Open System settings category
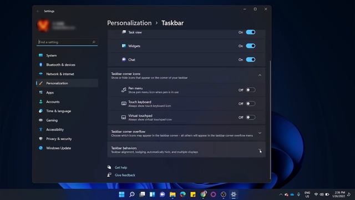Viewport: 355px width, 200px height. point(67,56)
